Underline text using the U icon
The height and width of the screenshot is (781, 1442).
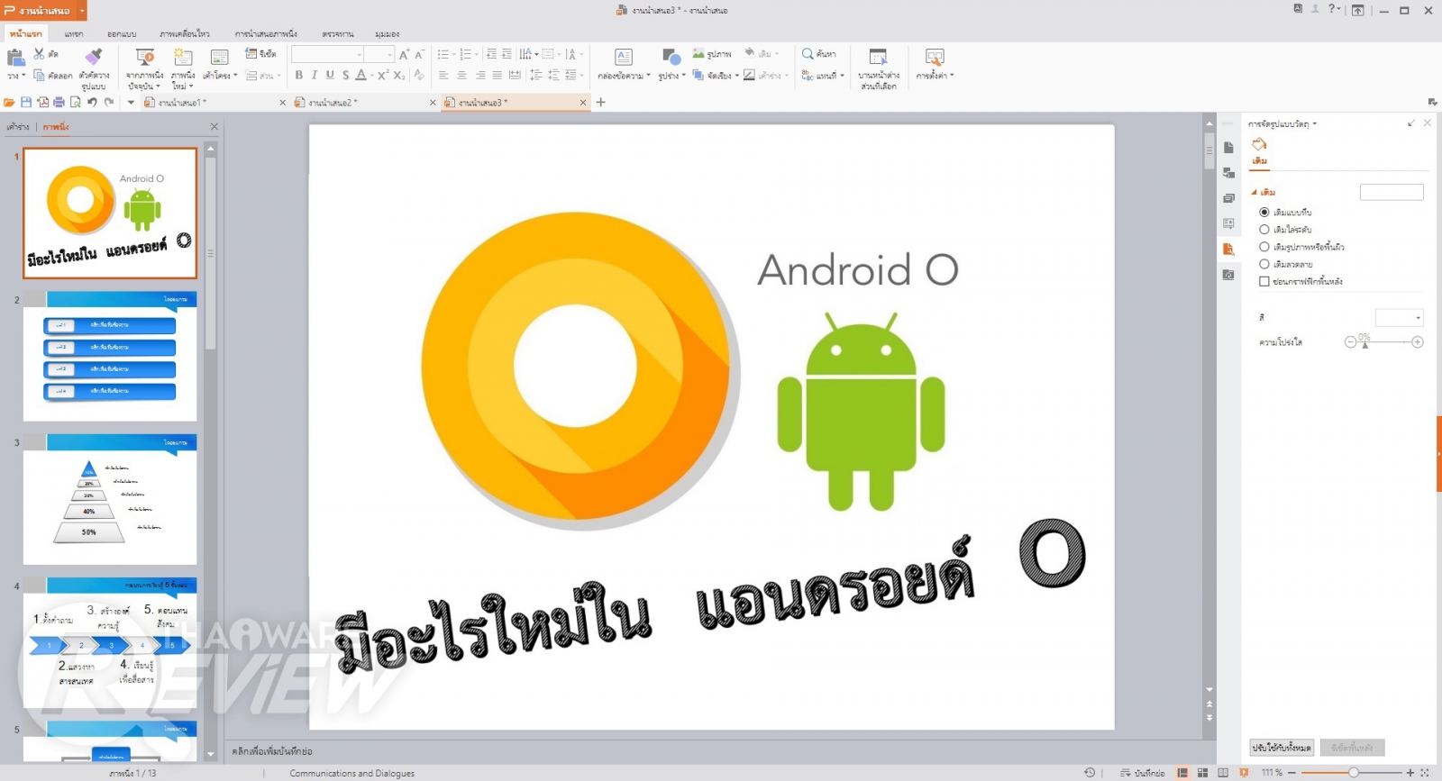pos(330,76)
